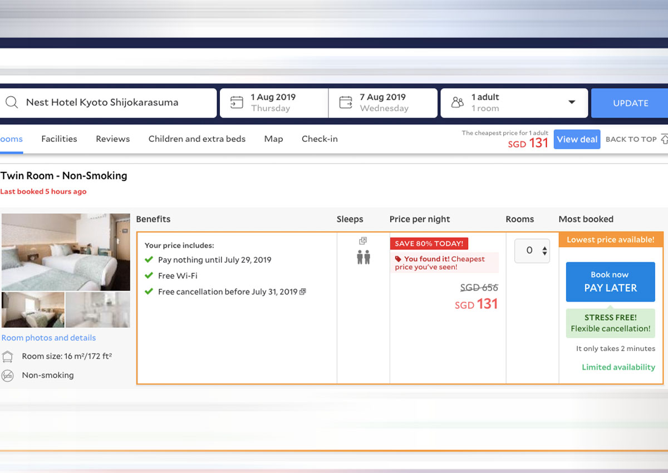Switch to the Facilities tab

(59, 139)
